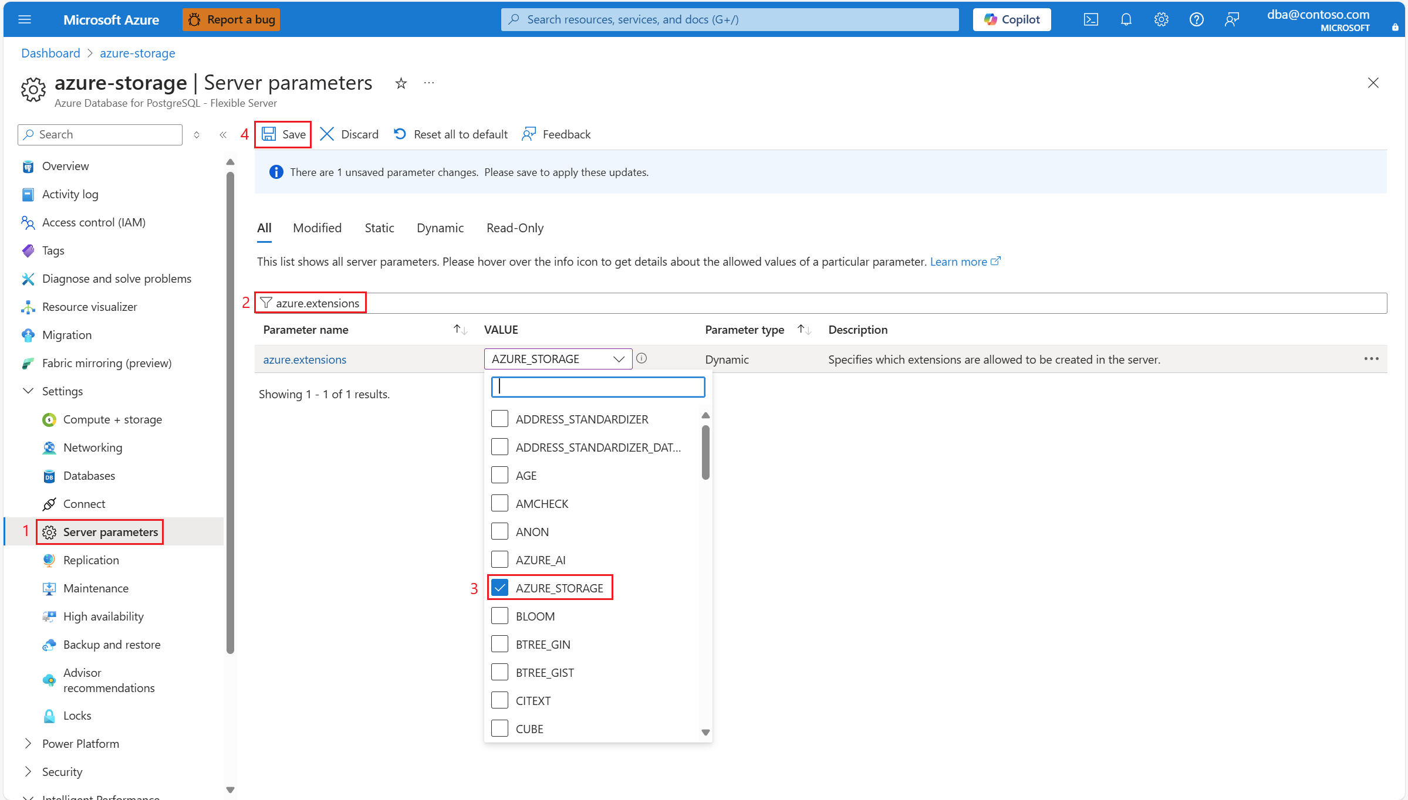Viewport: 1408px width, 800px height.
Task: Switch to the Dynamic tab
Action: click(440, 228)
